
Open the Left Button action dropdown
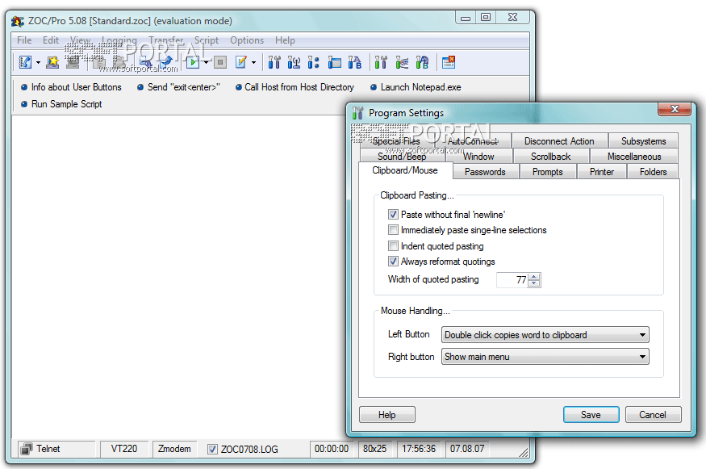[x=545, y=335]
